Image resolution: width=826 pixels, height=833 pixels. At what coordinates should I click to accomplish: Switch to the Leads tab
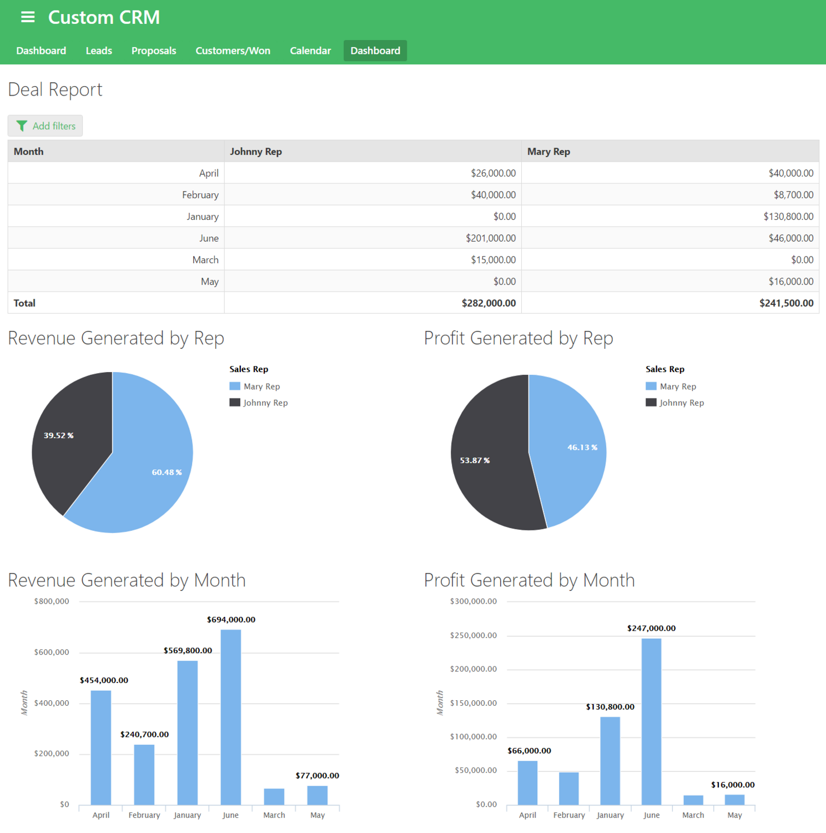pyautogui.click(x=98, y=51)
